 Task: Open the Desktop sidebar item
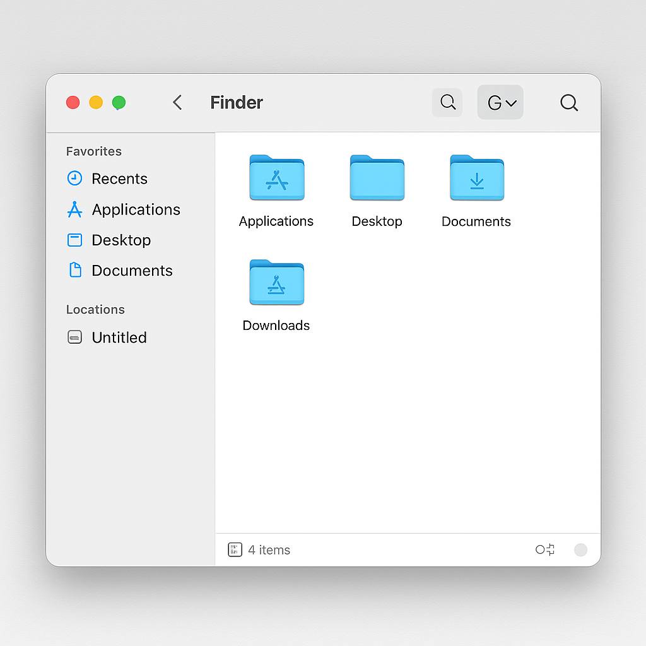tap(121, 240)
